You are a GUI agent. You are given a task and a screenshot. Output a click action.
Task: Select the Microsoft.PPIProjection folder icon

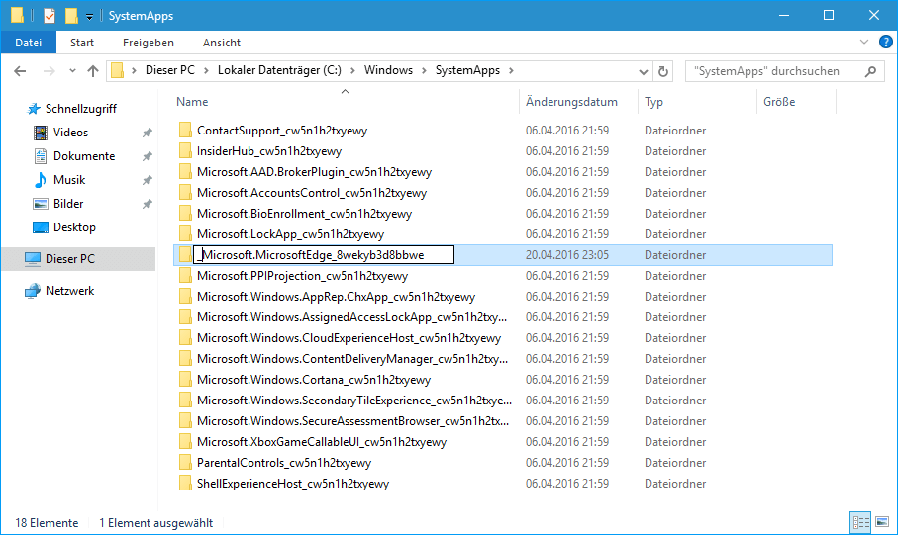tap(185, 276)
